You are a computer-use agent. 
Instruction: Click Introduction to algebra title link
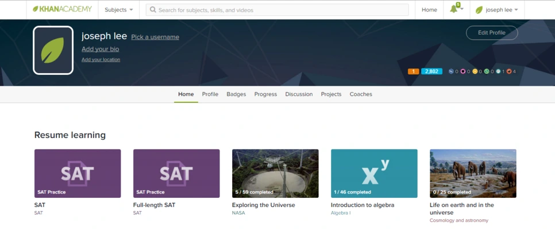tap(363, 205)
